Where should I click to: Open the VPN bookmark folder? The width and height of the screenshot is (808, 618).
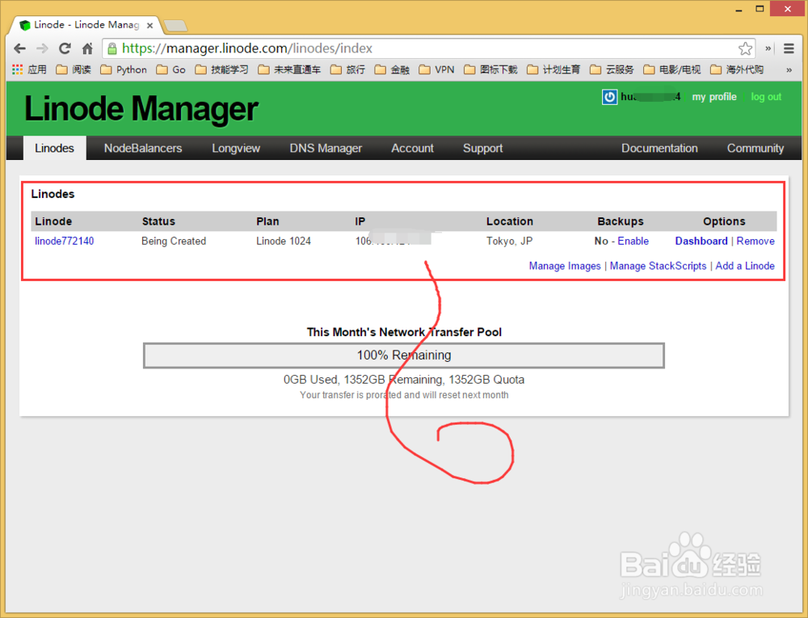437,69
